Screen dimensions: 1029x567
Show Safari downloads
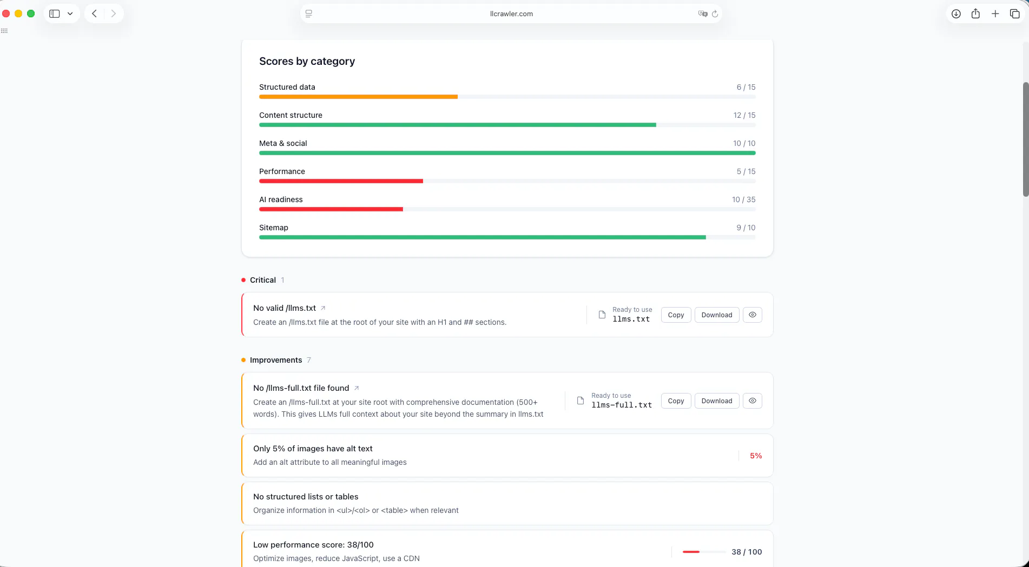click(956, 14)
